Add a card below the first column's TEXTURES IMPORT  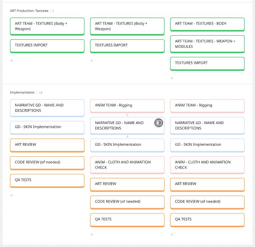tap(12, 61)
